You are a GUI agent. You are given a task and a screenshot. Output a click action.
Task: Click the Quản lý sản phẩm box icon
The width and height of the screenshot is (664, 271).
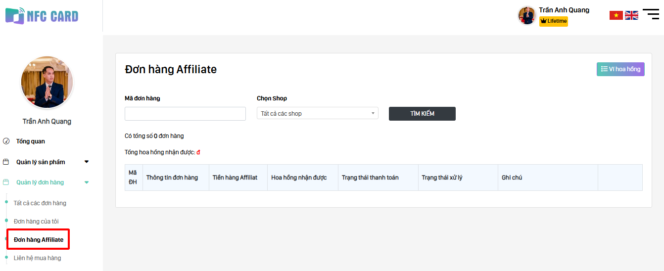[x=6, y=162]
